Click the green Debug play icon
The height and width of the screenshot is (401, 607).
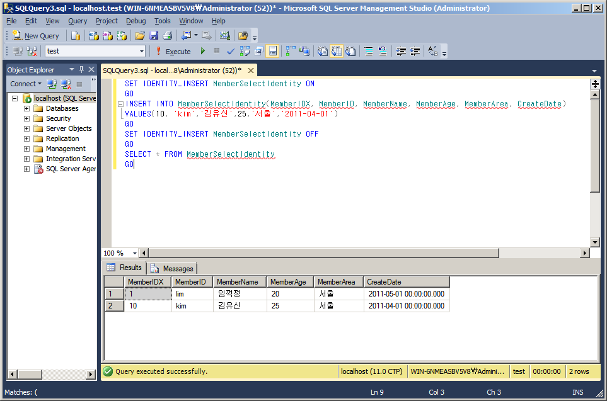pyautogui.click(x=202, y=50)
